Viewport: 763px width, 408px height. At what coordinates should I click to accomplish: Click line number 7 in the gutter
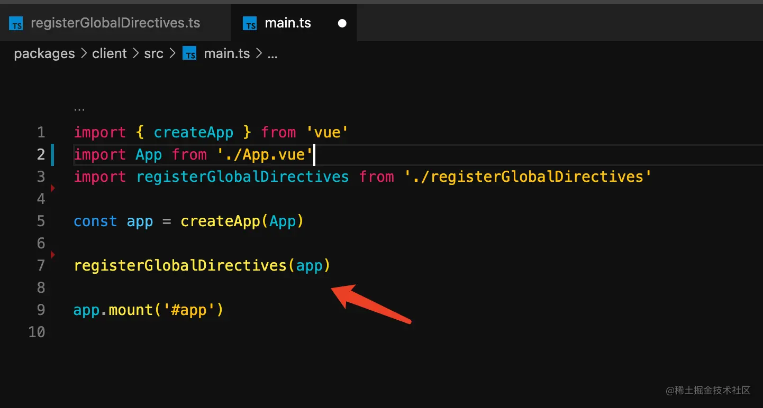pos(41,265)
